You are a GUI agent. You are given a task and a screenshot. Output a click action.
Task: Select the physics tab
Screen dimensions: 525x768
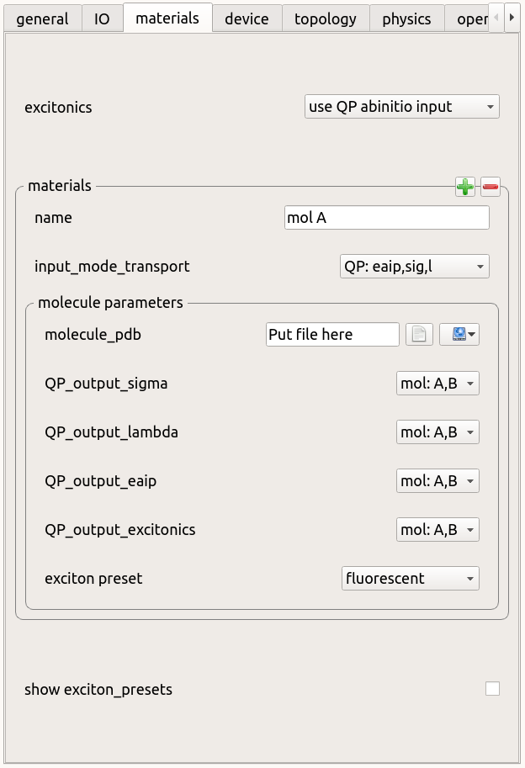pos(406,19)
